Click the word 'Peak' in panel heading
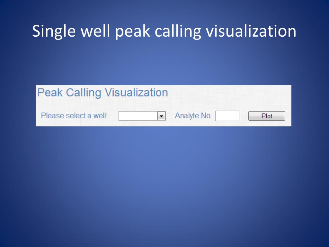 [x=50, y=92]
